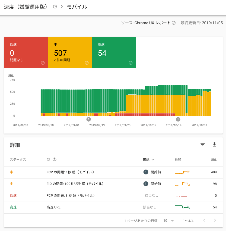226x231 pixels.
Task: Click chart annotation marker near 2019/09/13
Action: point(88,119)
